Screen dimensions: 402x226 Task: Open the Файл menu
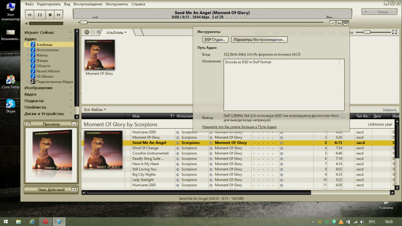pyautogui.click(x=29, y=4)
